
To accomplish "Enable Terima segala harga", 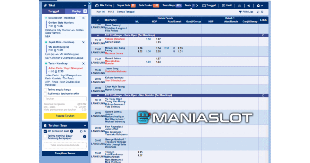I will [x=45, y=90].
